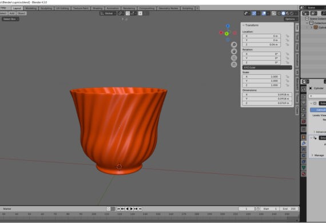This screenshot has height=223, width=326.
Task: Open the Particles properties tab icon
Action: point(304,149)
